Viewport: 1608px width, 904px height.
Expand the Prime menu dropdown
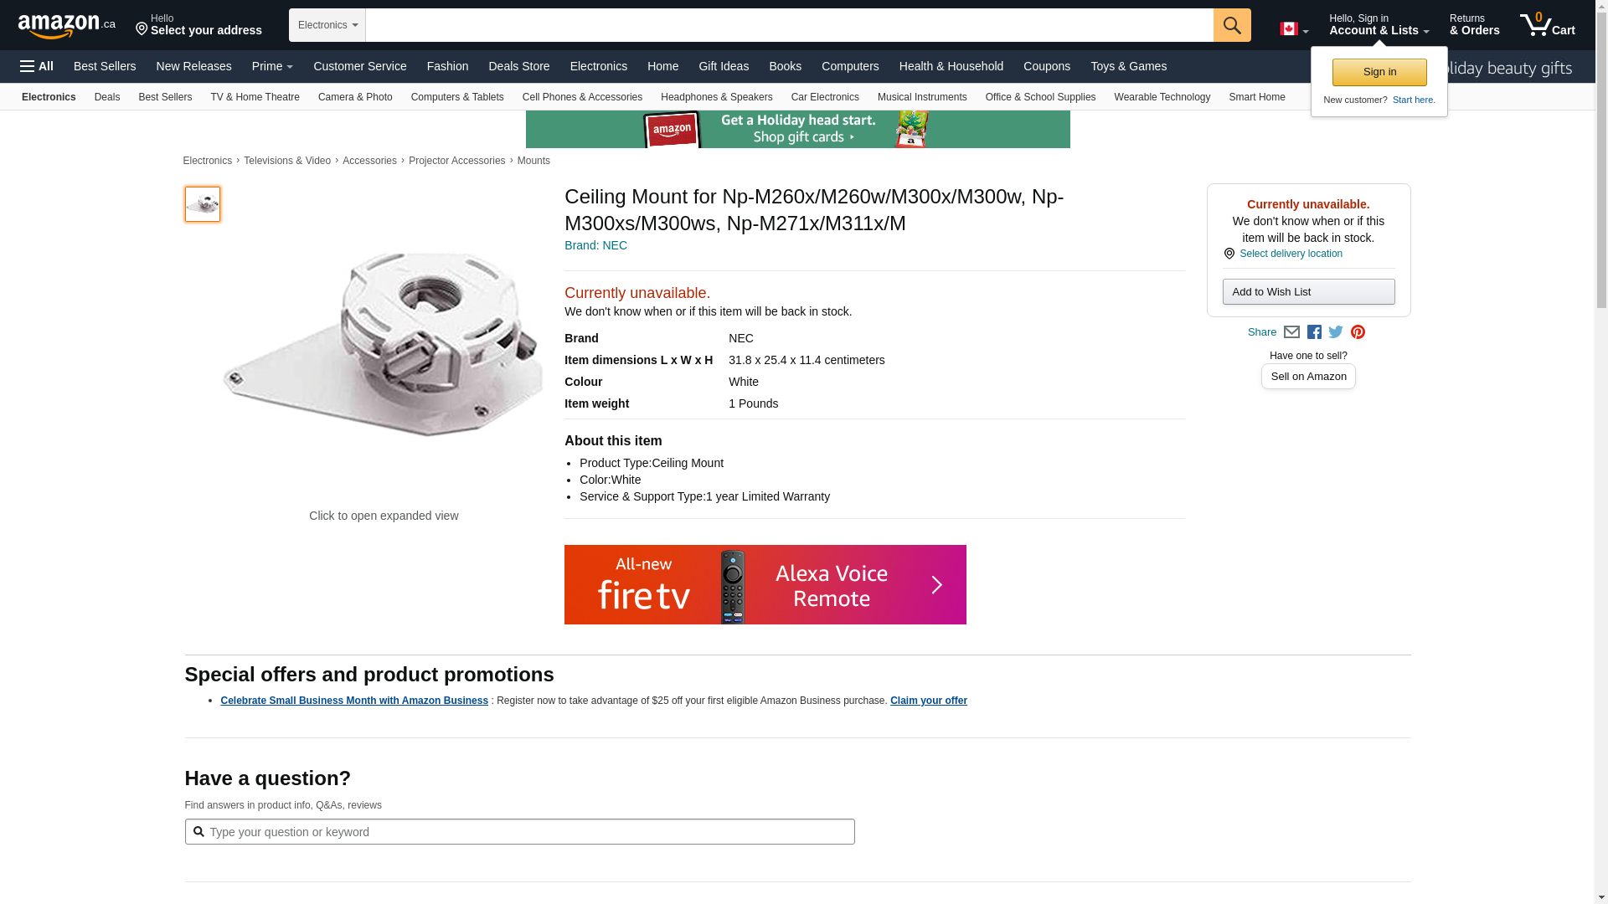[272, 66]
